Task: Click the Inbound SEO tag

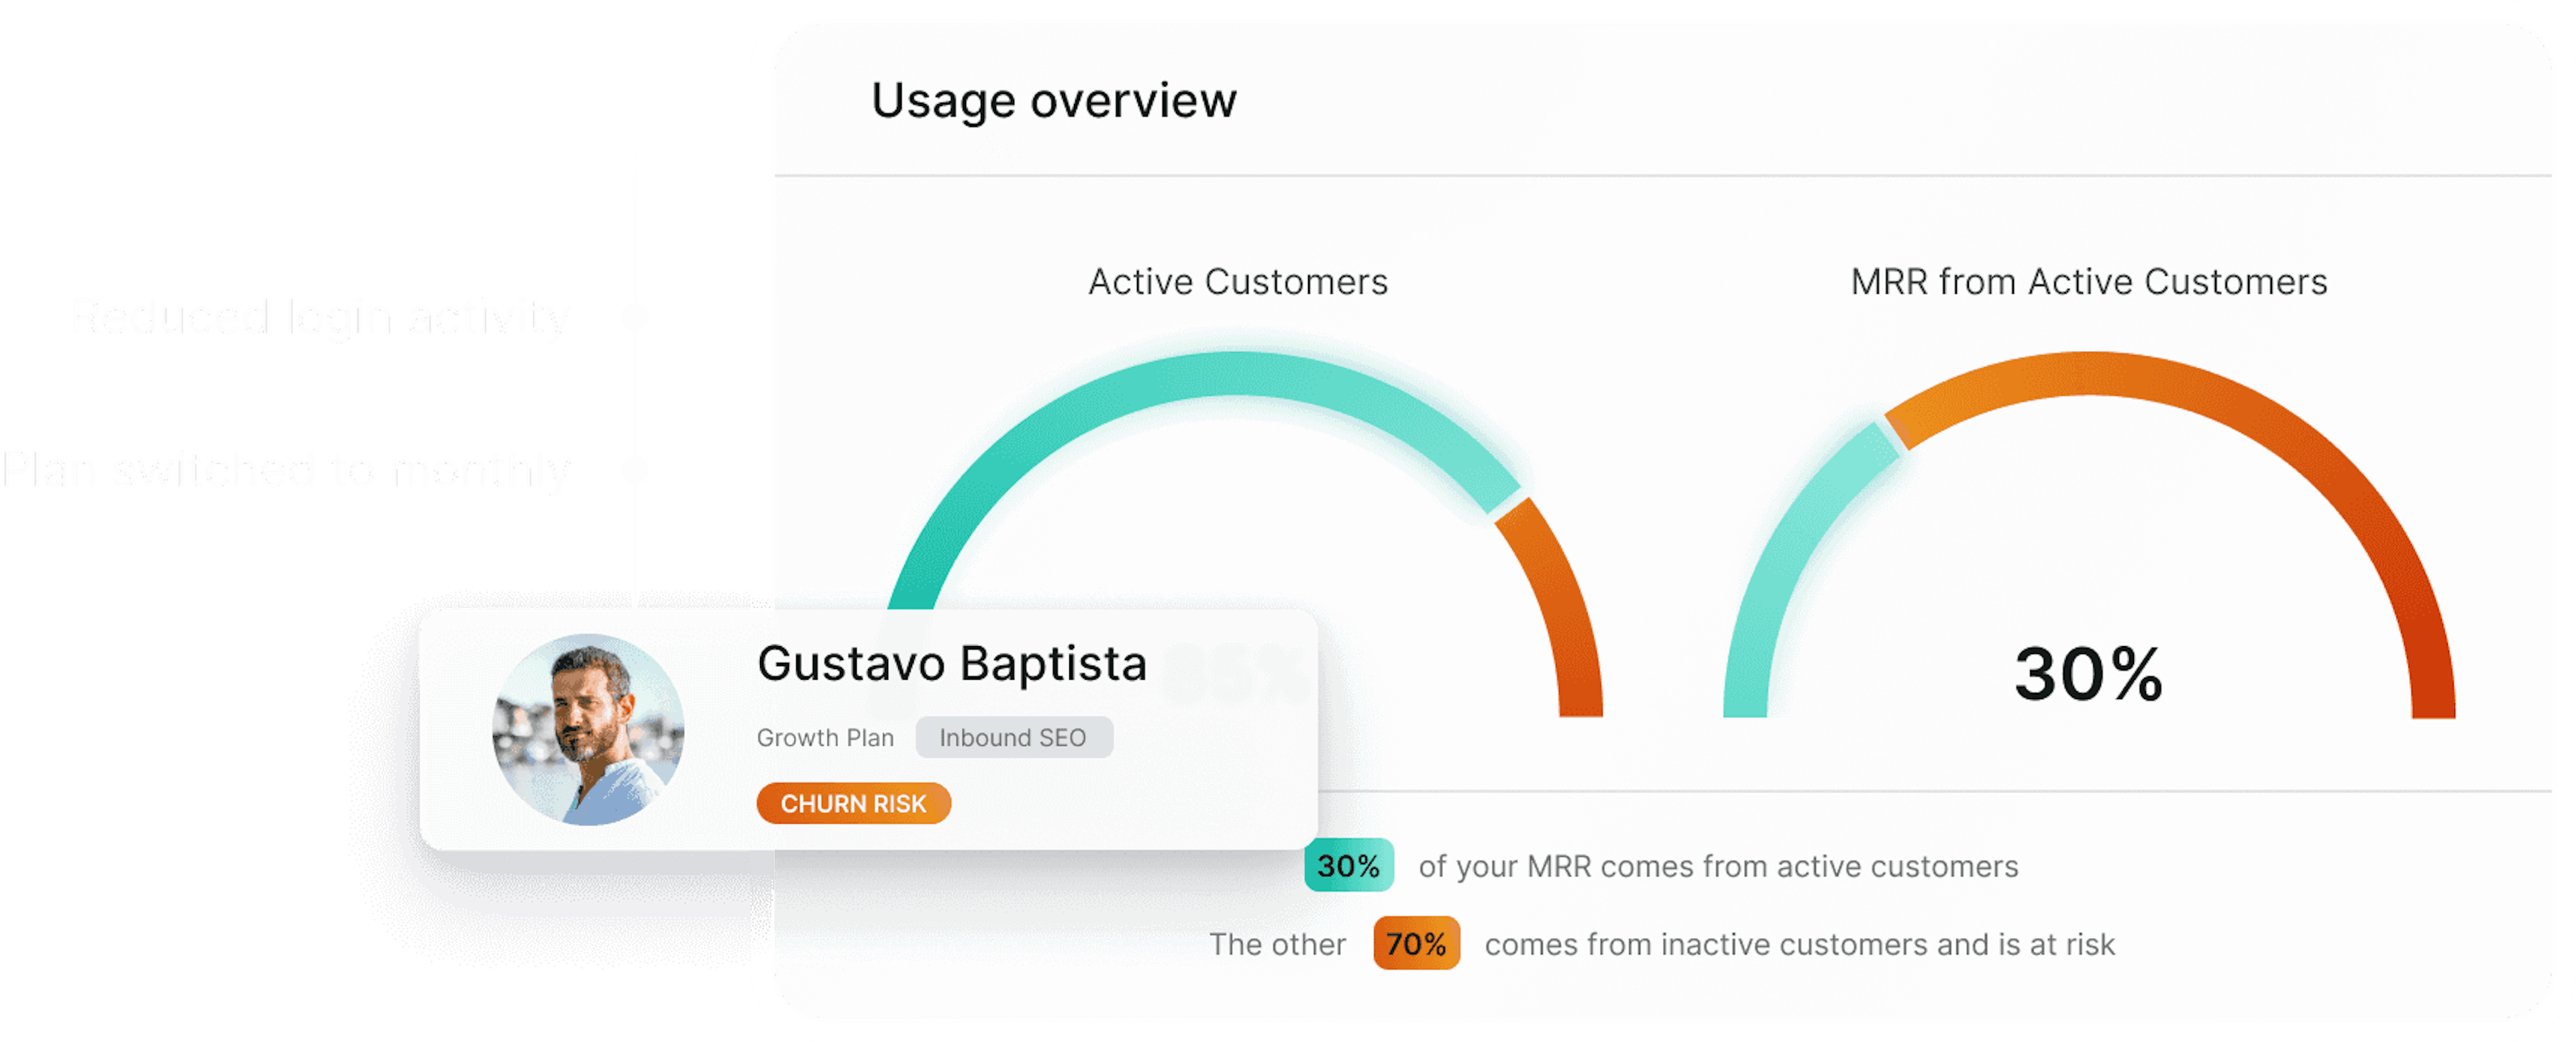Action: pos(1013,738)
